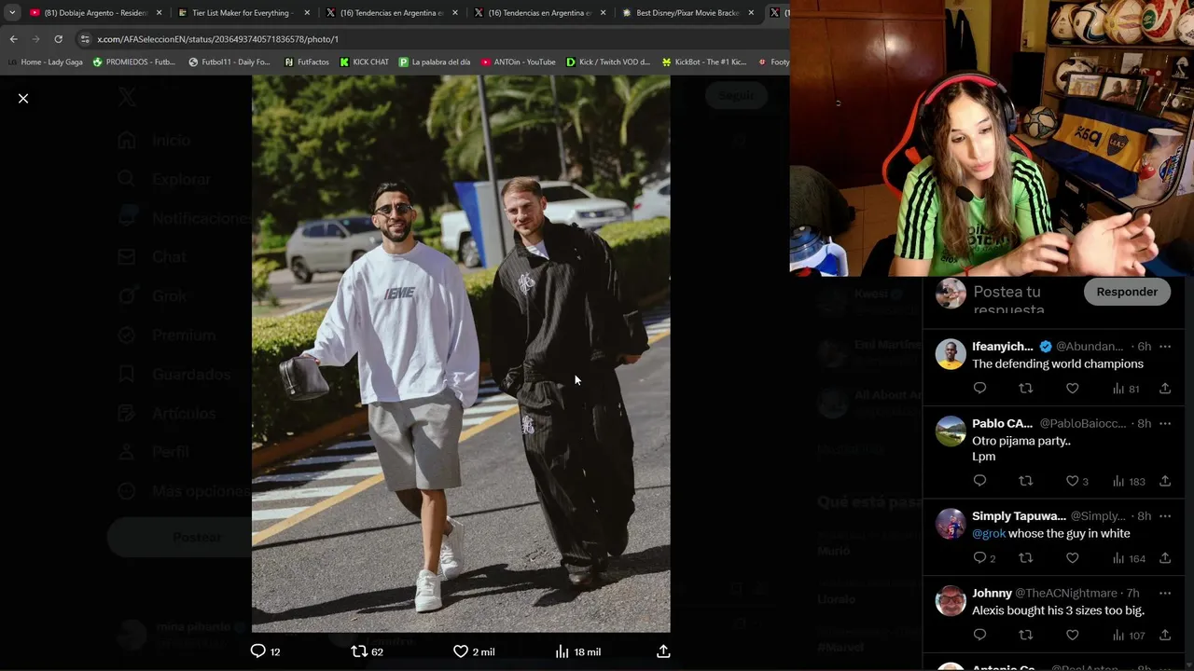
Task: Reload the page
Action: pyautogui.click(x=58, y=39)
